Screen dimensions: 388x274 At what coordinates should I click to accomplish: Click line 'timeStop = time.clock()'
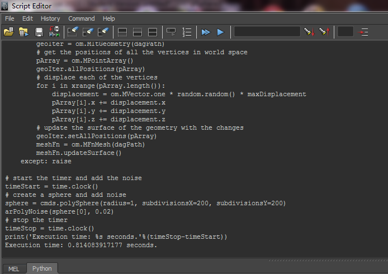click(50, 229)
